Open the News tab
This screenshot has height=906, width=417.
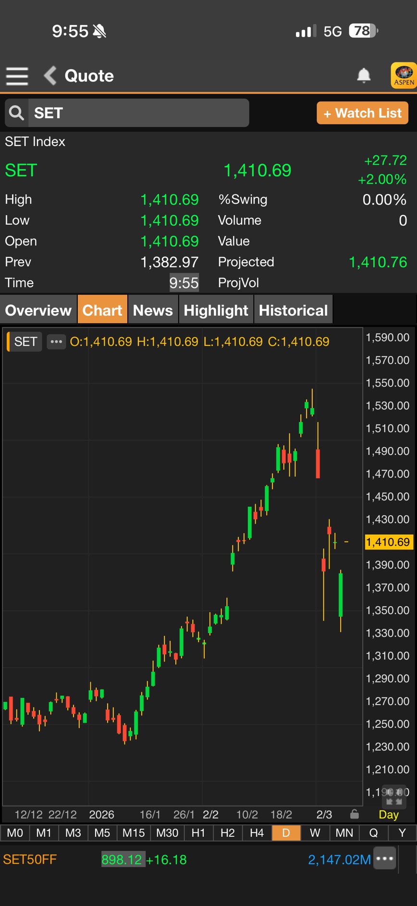pos(153,310)
